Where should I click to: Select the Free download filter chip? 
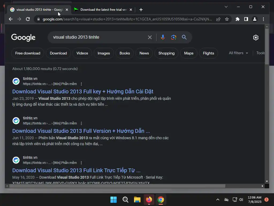pyautogui.click(x=28, y=53)
